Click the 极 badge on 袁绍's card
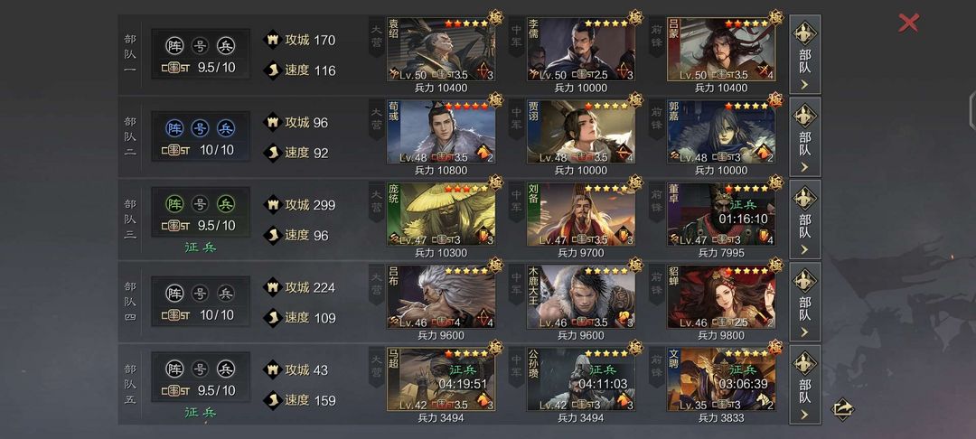This screenshot has height=439, width=976. (x=495, y=17)
